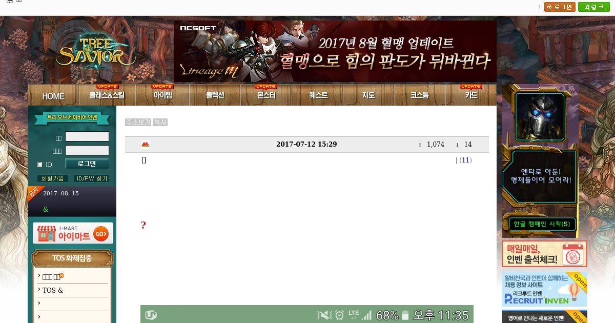Open the 퀘스트 menu tab
Image resolution: width=615 pixels, height=323 pixels.
[x=318, y=95]
